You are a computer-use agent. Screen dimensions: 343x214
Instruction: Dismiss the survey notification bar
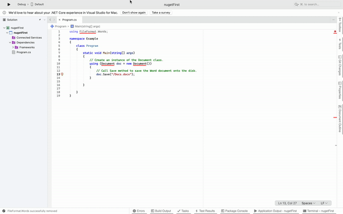[x=338, y=13]
